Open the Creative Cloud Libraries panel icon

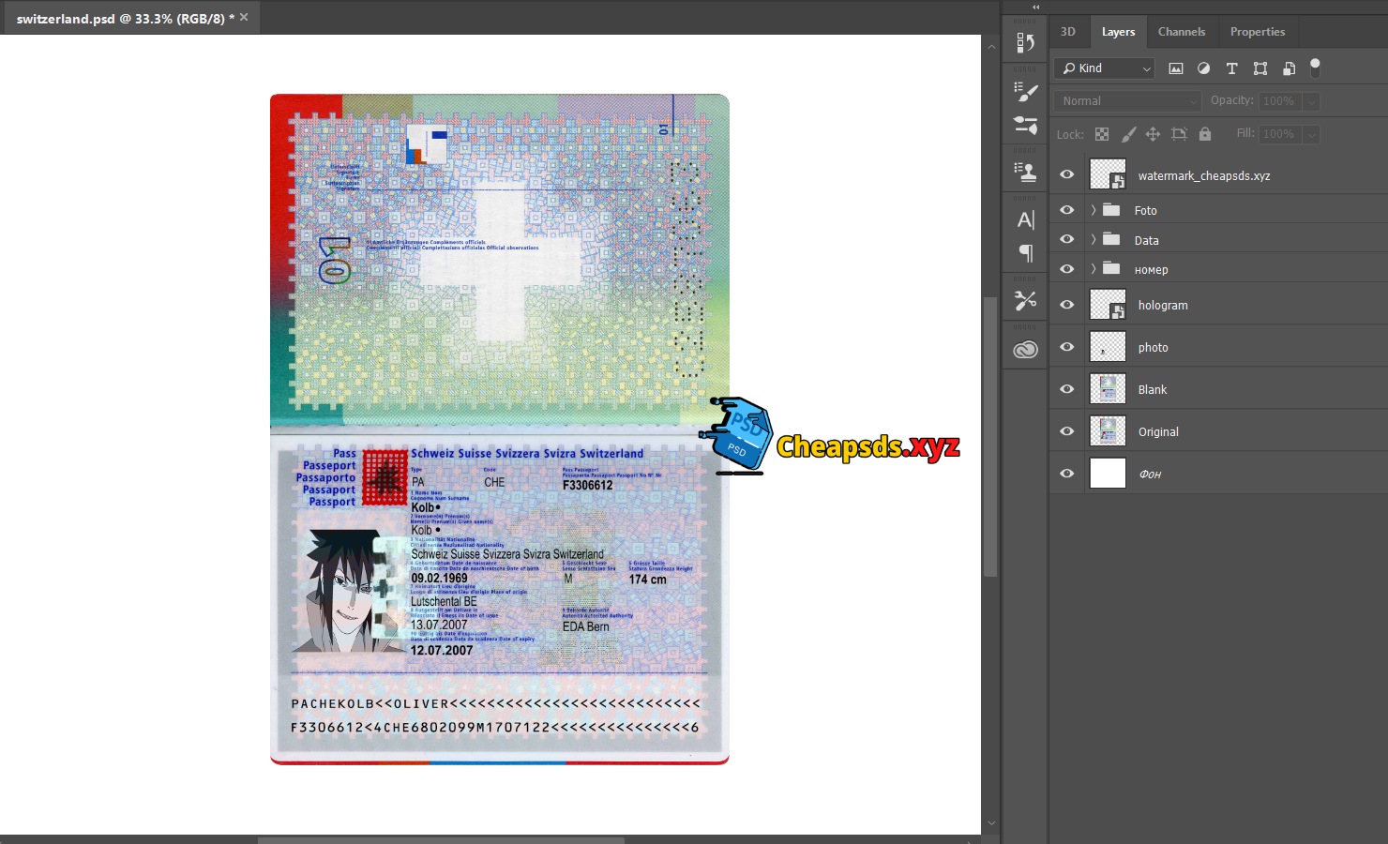coord(1025,350)
